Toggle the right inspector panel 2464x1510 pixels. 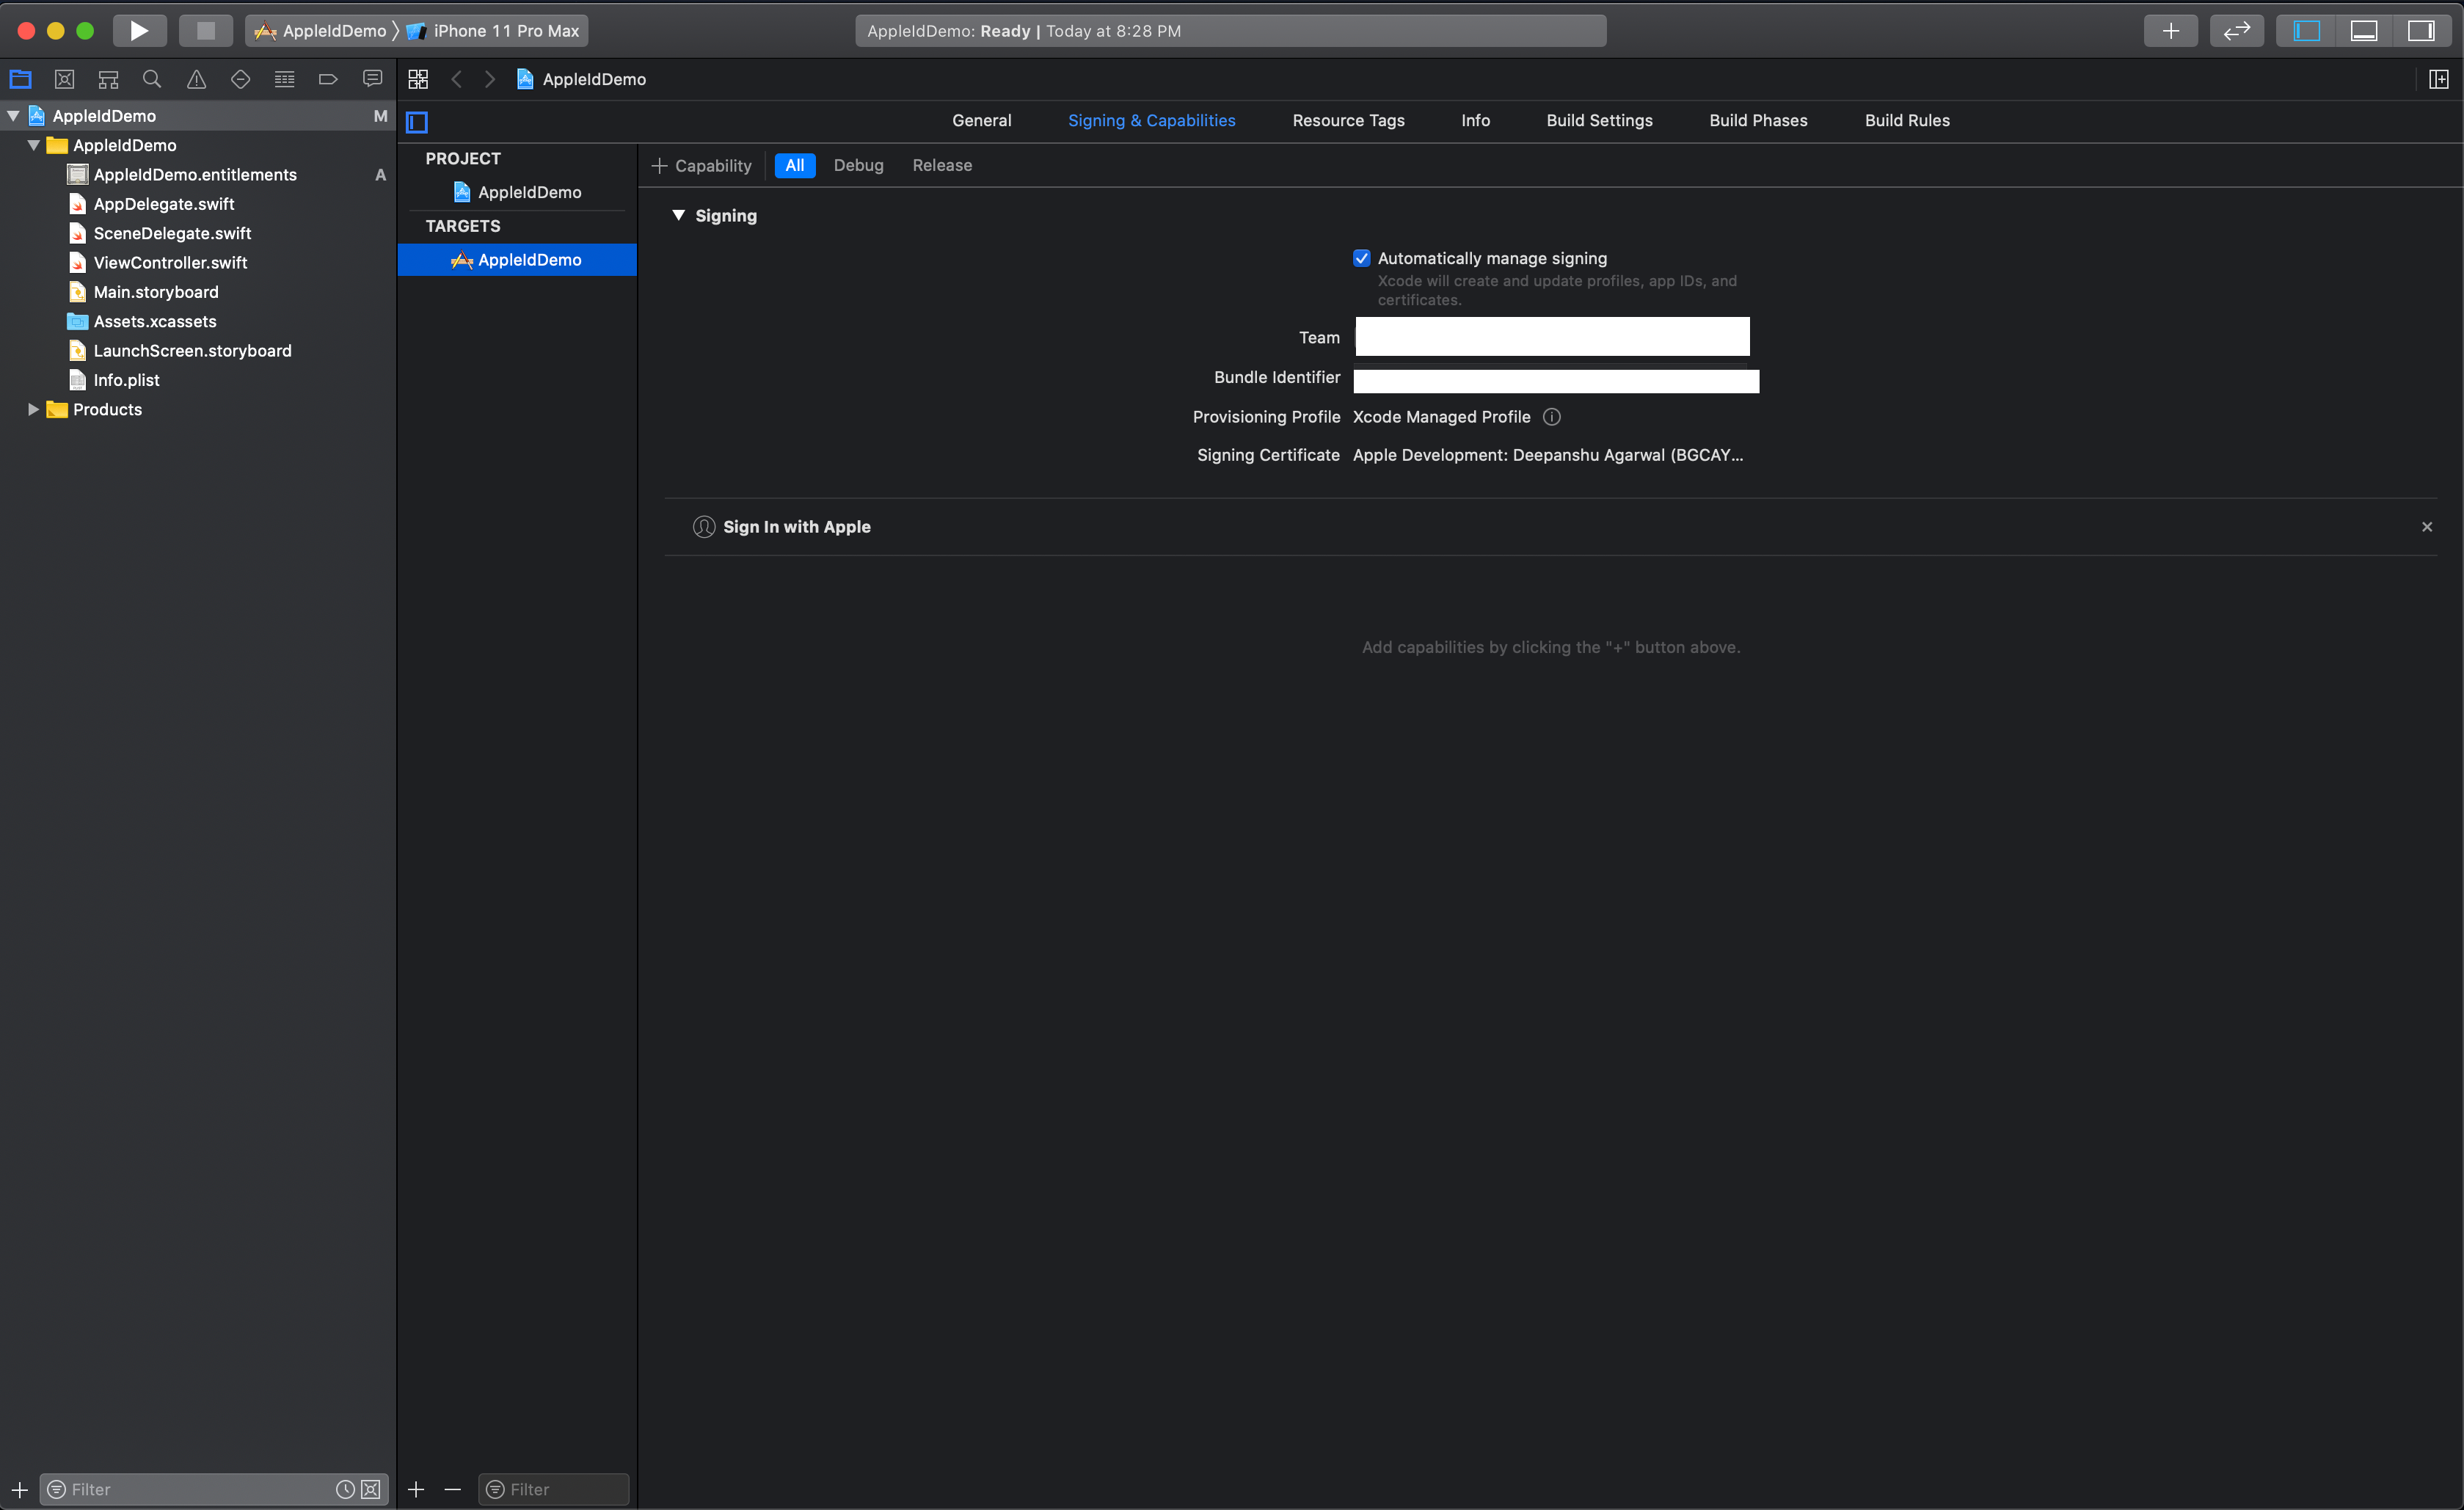point(2421,31)
